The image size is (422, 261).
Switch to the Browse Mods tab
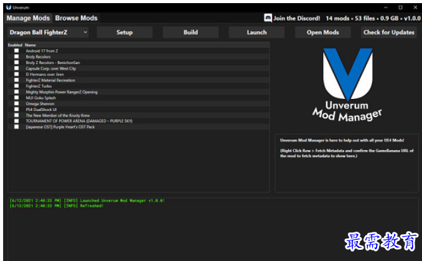point(76,18)
